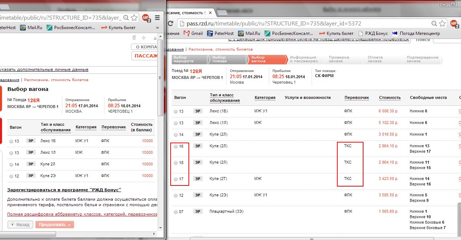Open the Chrome hamburger menu
The height and width of the screenshot is (240, 461).
(x=157, y=17)
